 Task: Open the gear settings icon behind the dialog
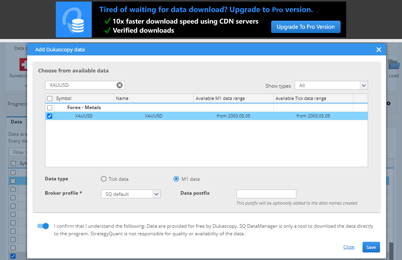coord(388,104)
